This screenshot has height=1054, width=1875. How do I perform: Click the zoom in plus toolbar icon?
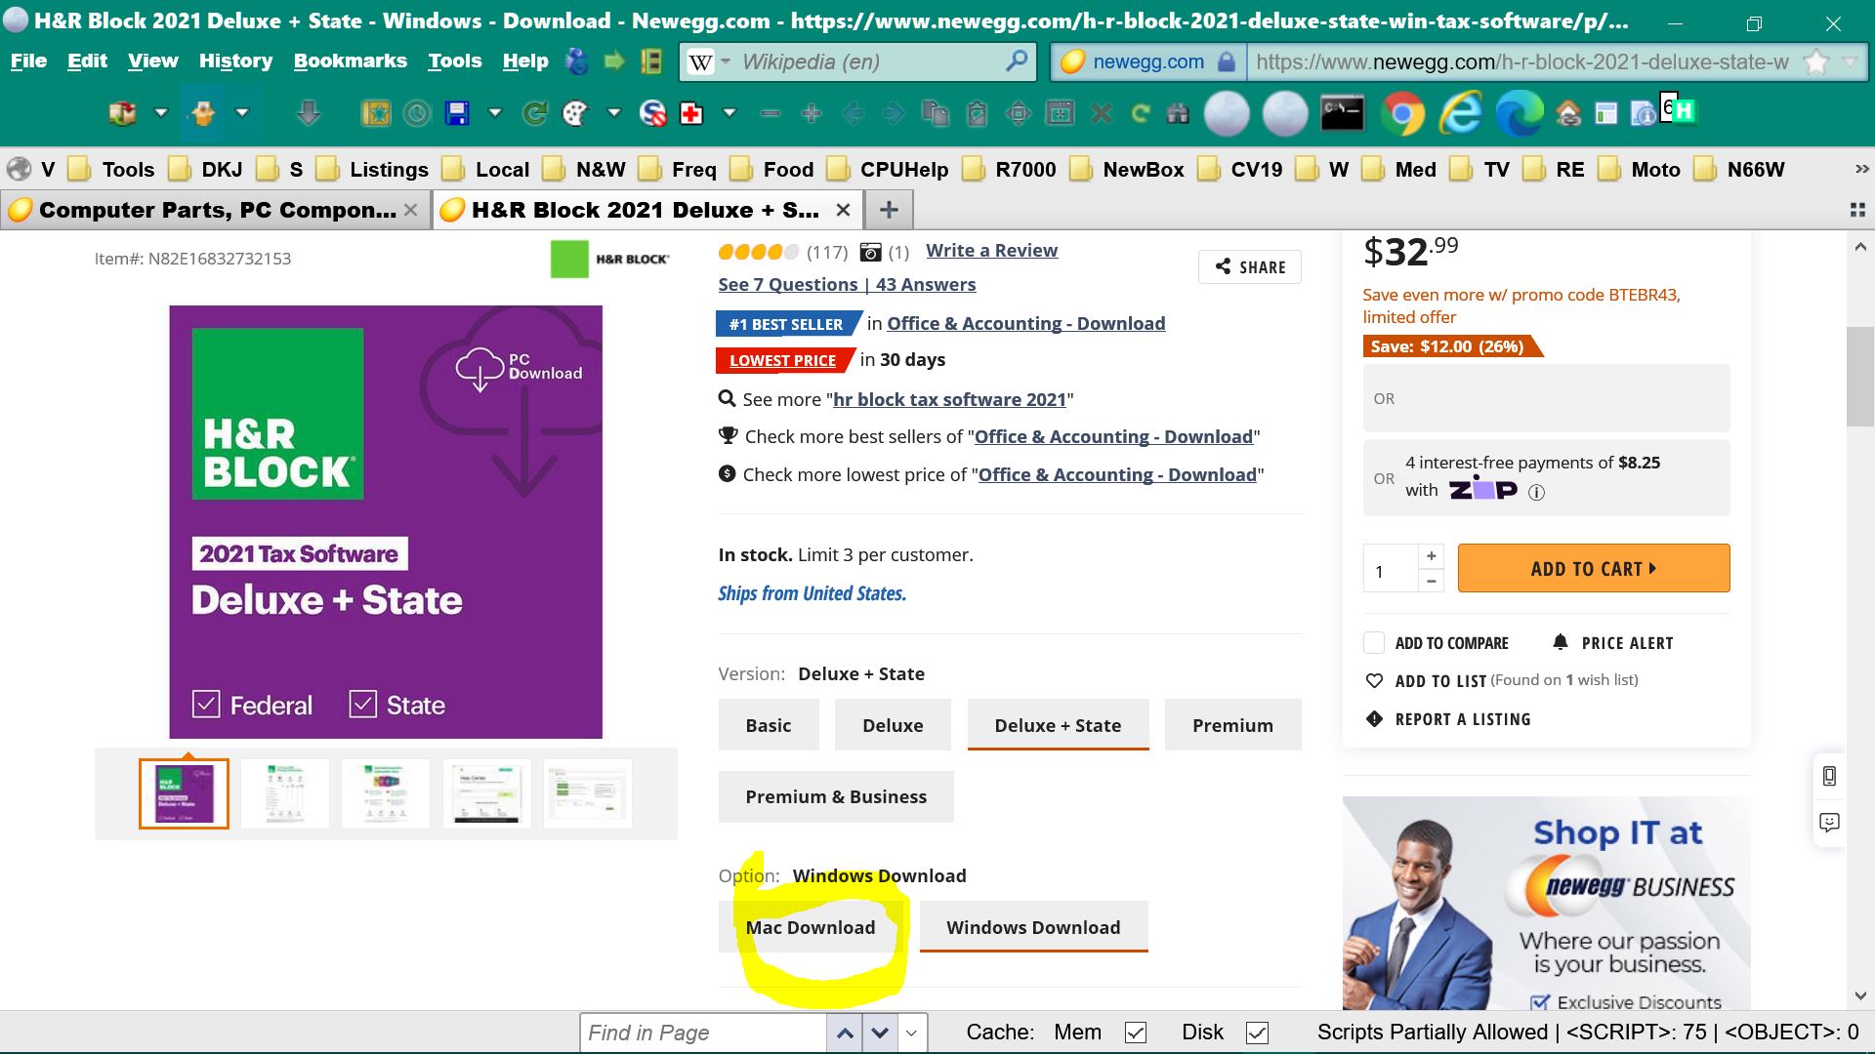click(811, 114)
